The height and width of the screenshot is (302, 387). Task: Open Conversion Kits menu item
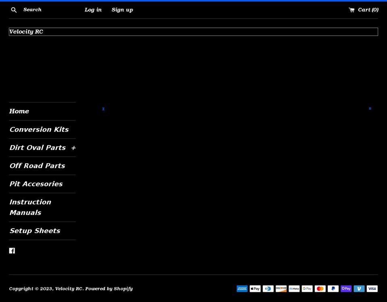click(39, 129)
